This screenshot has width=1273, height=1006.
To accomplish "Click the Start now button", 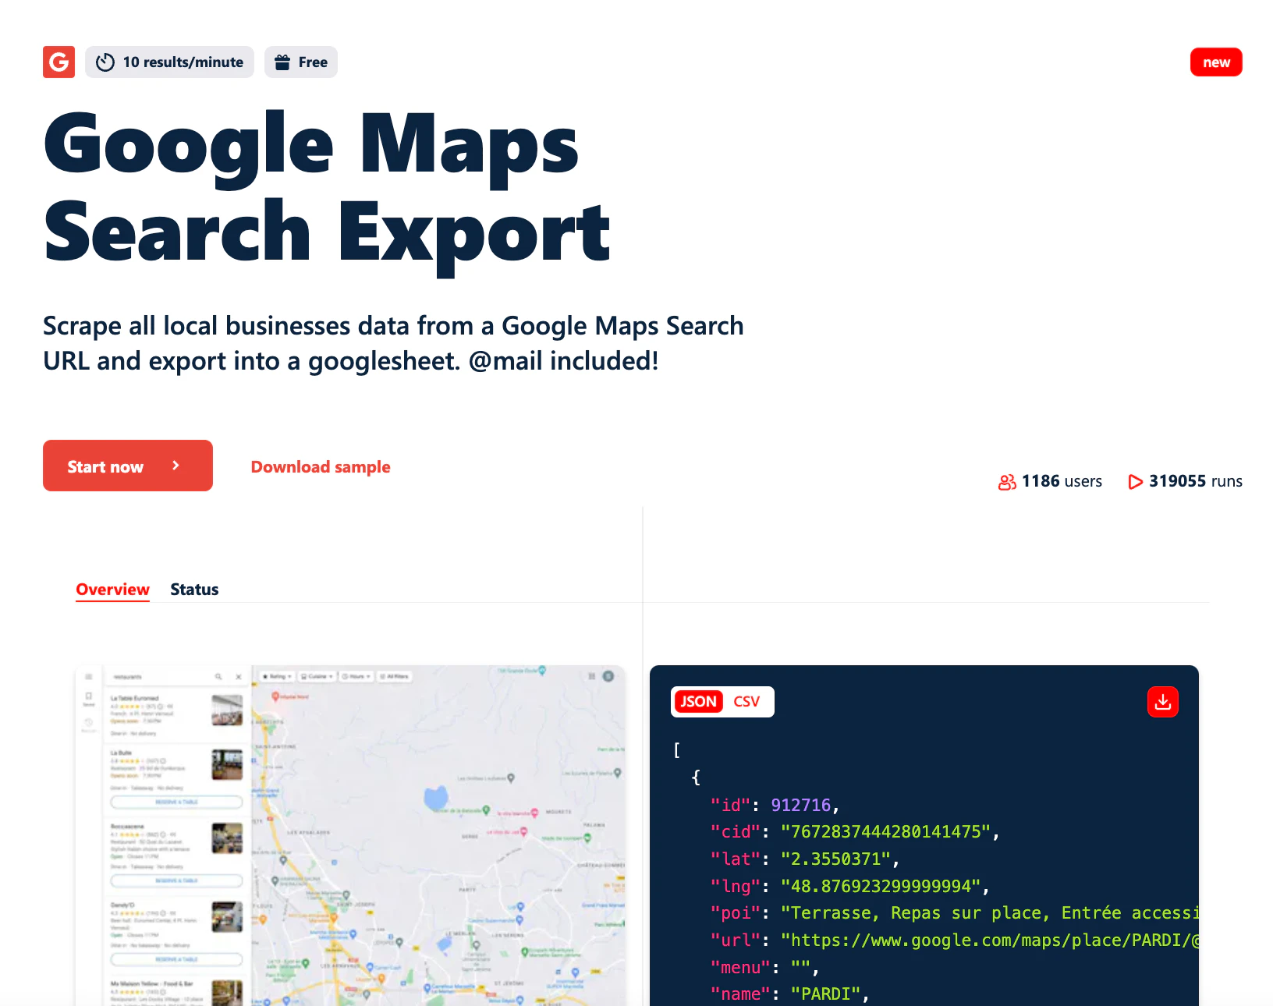I will 127,466.
